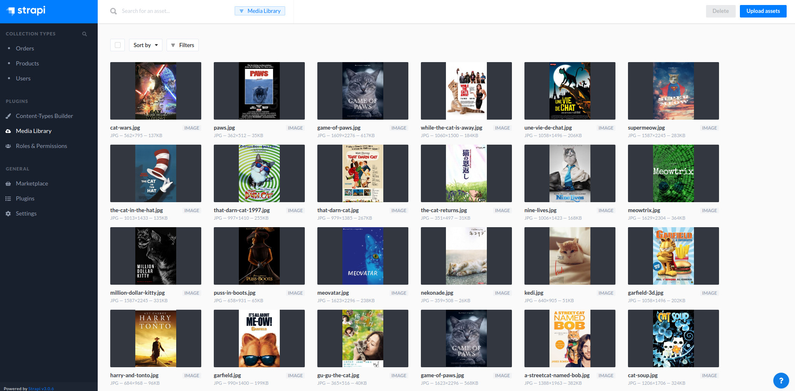Click the IMAGE badge for cat-soup.jpg
The image size is (795, 391).
point(709,376)
